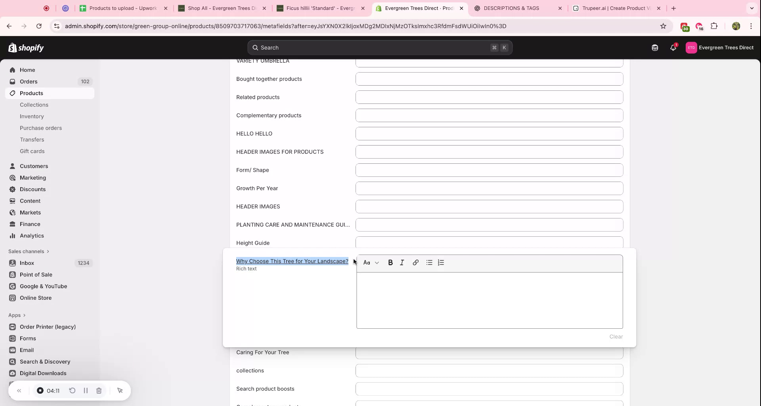Toggle cursor highlighting in recorder toolbar

tap(120, 391)
